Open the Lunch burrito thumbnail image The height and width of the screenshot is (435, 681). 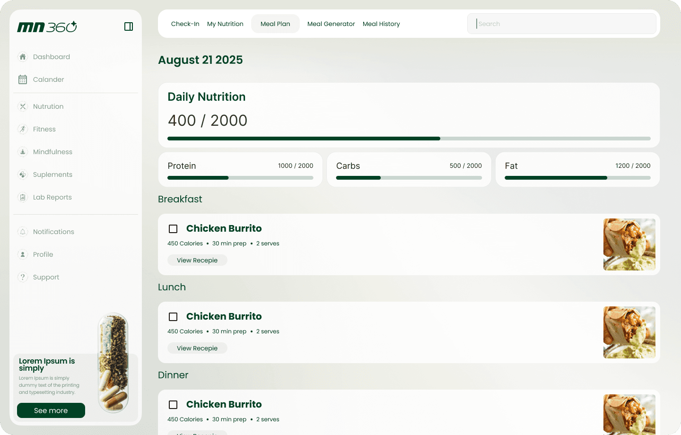click(629, 332)
